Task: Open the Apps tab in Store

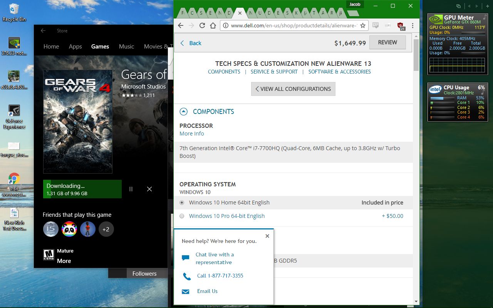Action: (75, 47)
